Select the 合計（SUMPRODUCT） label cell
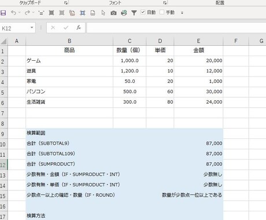The width and height of the screenshot is (266, 220). (x=69, y=164)
